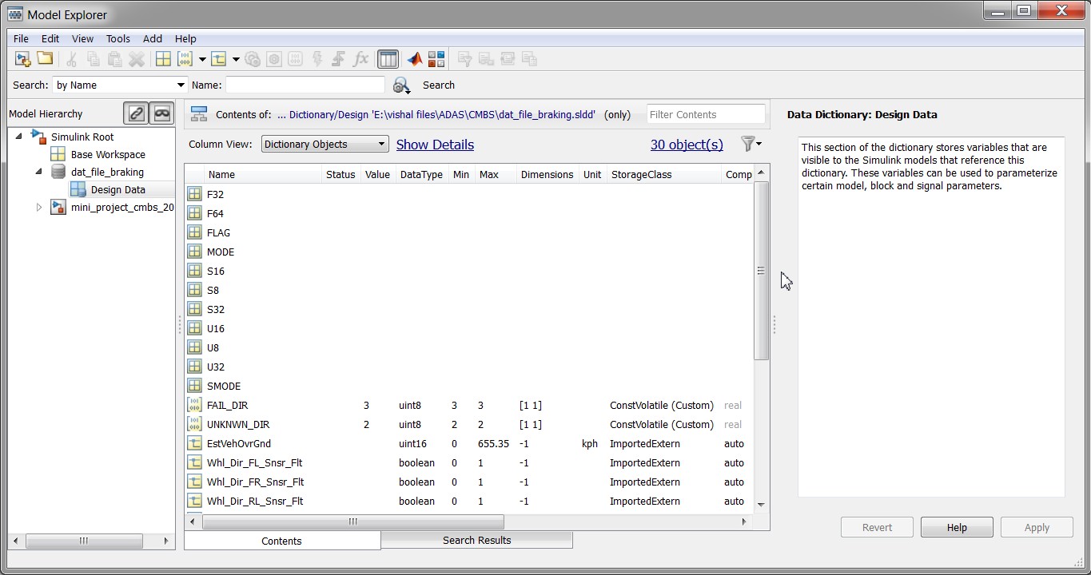The image size is (1091, 575).
Task: Open the Tools menu
Action: [117, 38]
